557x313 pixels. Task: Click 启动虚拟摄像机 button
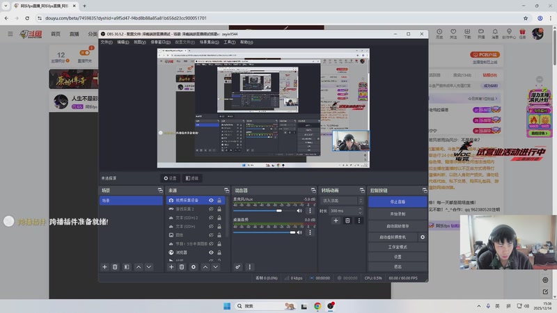point(393,237)
